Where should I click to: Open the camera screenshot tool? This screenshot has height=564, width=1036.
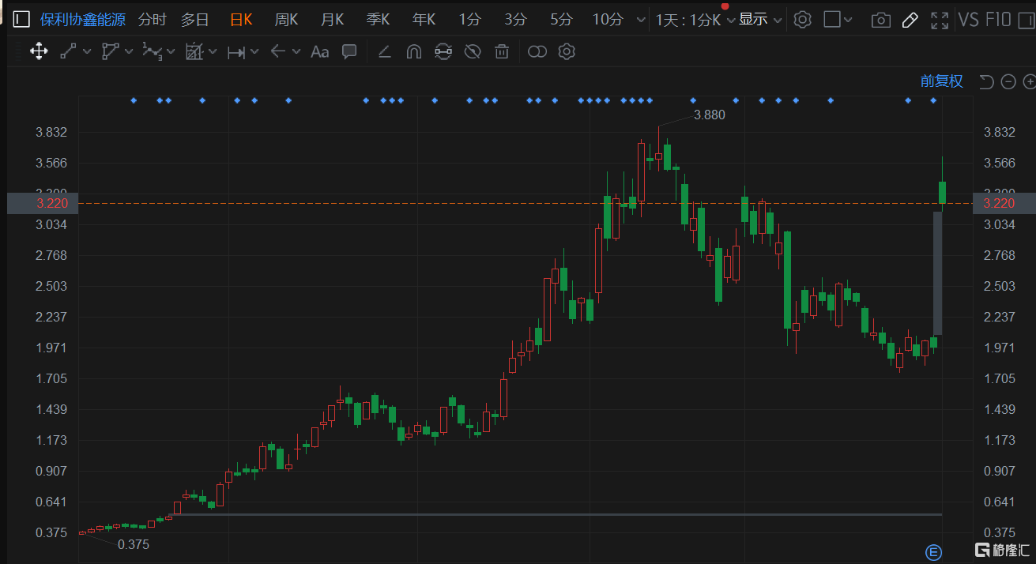tap(881, 21)
